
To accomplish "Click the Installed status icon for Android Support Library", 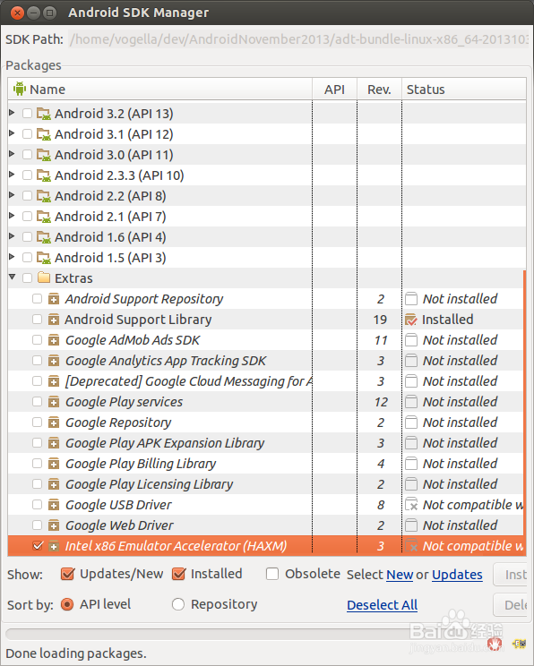I will [x=411, y=320].
